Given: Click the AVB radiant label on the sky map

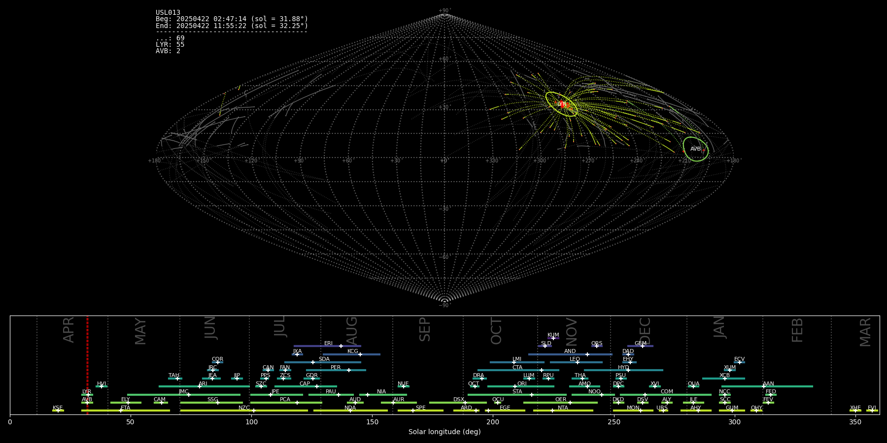Looking at the screenshot, I should click(x=695, y=149).
